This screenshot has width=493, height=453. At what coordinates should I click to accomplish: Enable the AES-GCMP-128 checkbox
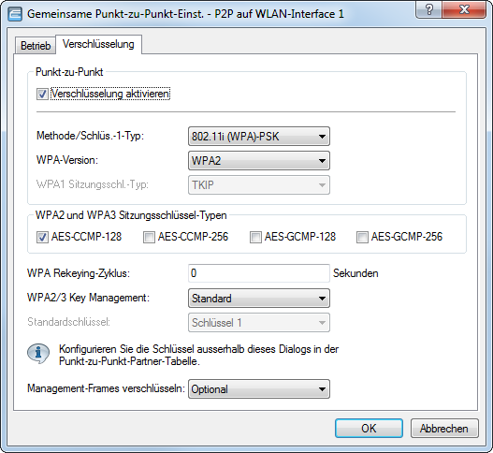255,237
